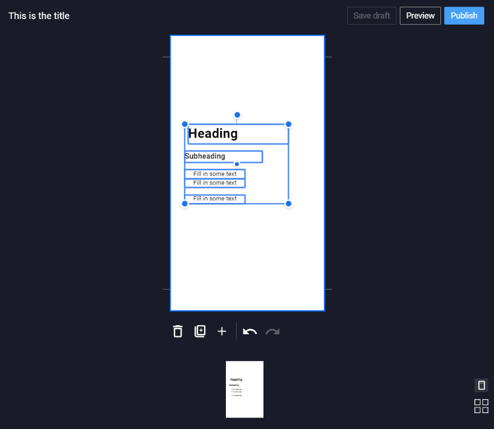Add a new page with plus icon

click(222, 331)
